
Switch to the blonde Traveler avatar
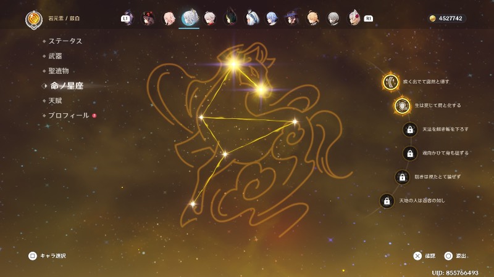313,18
